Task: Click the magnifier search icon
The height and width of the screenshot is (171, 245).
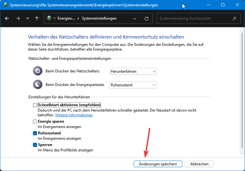Action: pos(234,19)
